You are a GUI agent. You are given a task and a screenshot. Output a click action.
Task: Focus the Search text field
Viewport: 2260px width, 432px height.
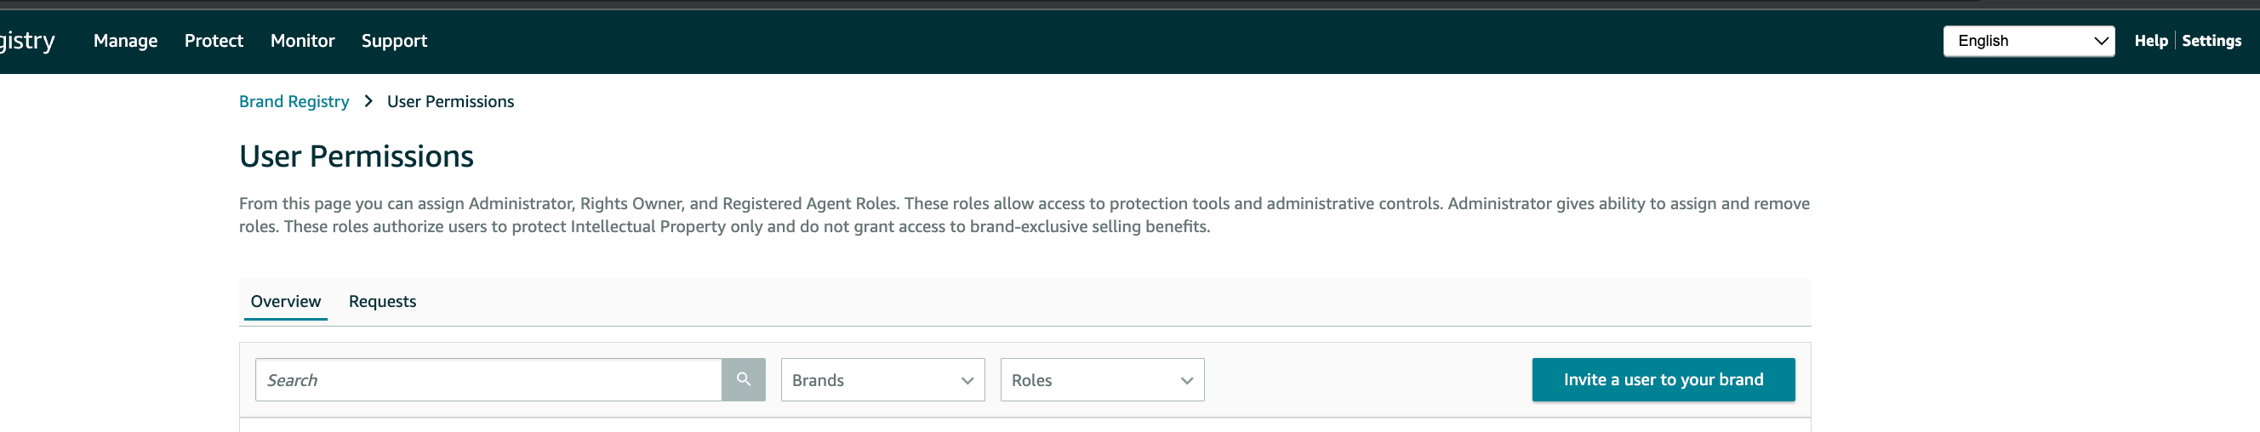[488, 380]
